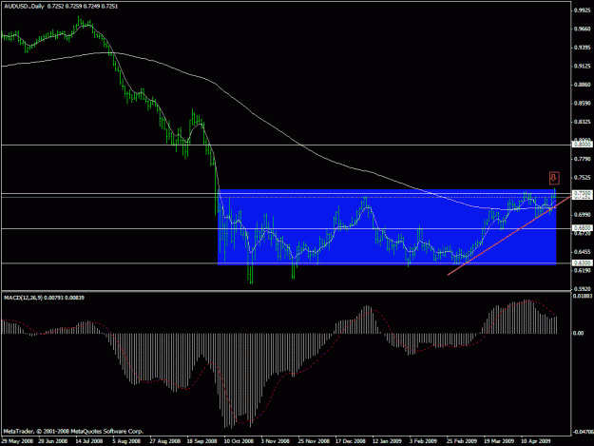Click the MetaTrader MetaQuotes copyright text
Viewport: 594px width, 446px height.
point(73,431)
